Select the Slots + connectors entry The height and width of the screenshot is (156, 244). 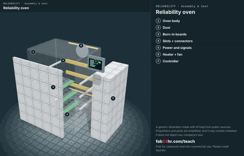pos(178,41)
